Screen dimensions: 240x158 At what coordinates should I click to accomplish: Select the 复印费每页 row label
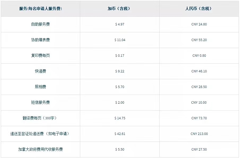(x=40, y=55)
